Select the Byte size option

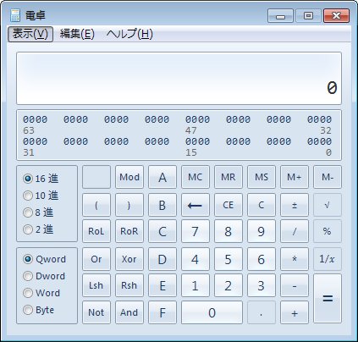click(38, 310)
